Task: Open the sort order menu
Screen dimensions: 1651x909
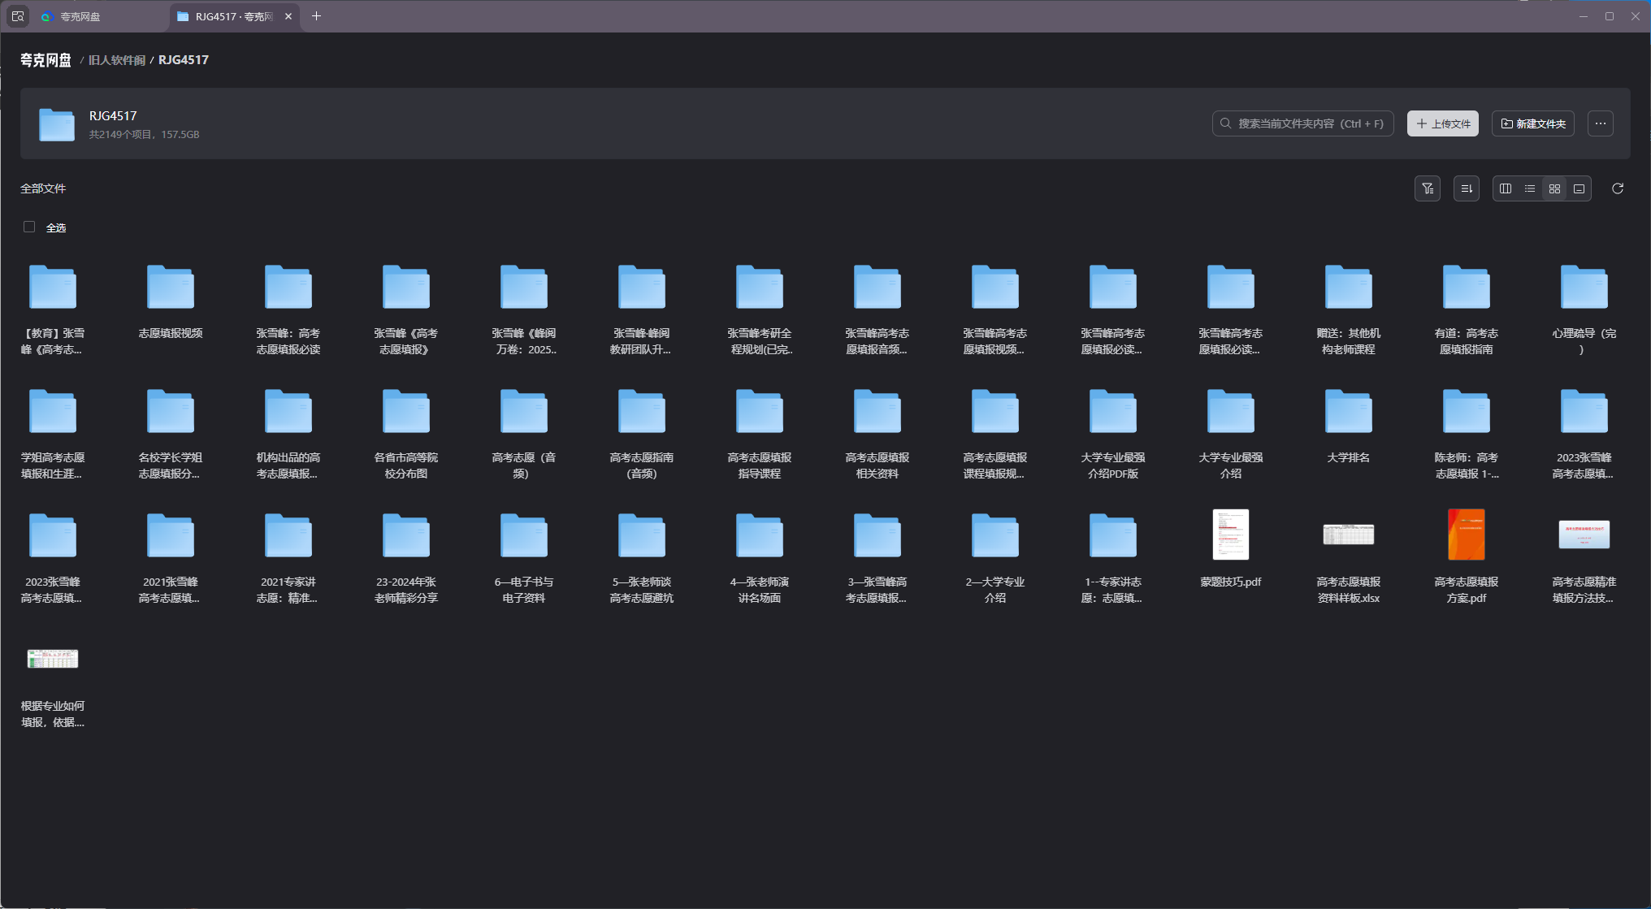Action: 1467,188
